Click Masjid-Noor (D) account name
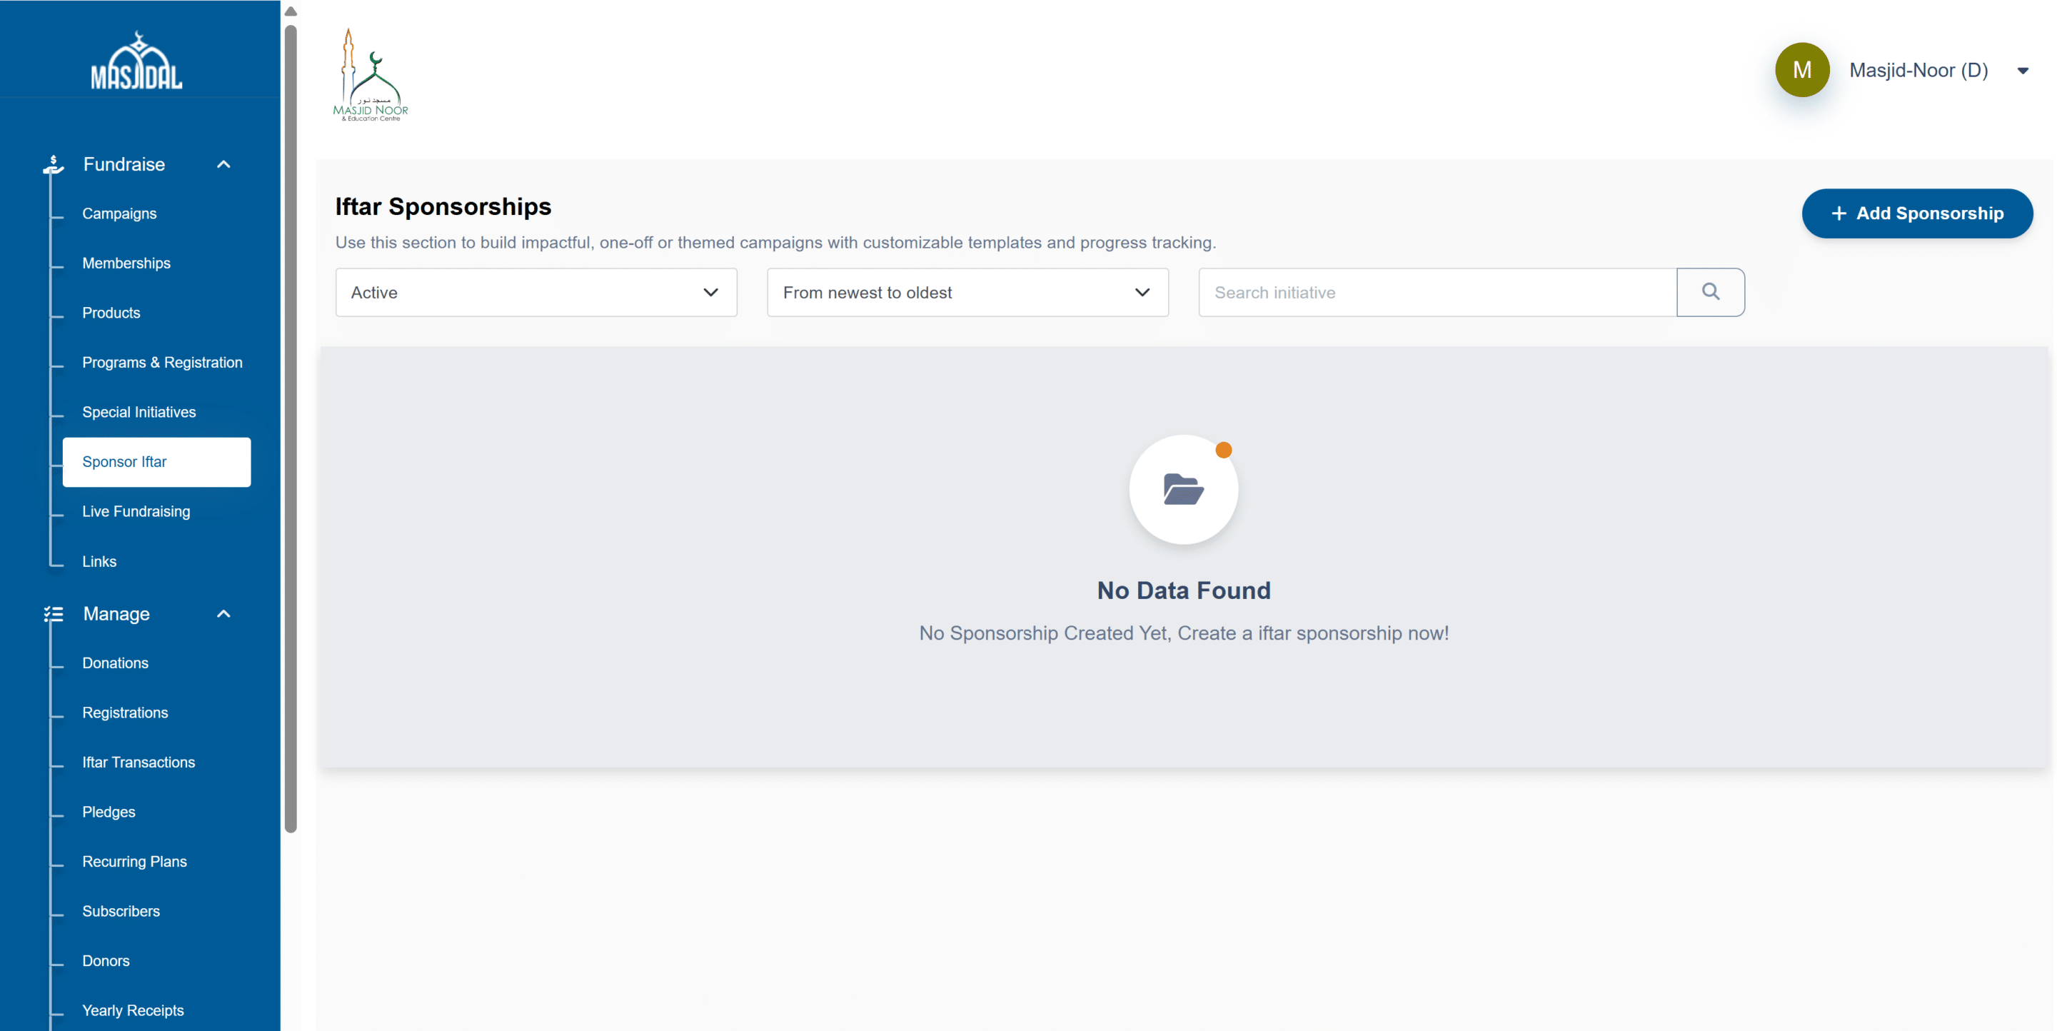The height and width of the screenshot is (1031, 2057). [x=1918, y=70]
